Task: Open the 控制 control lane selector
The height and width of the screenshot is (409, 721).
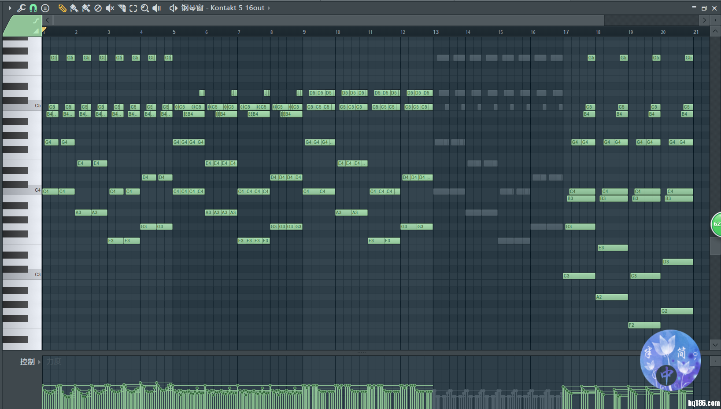Action: 27,362
